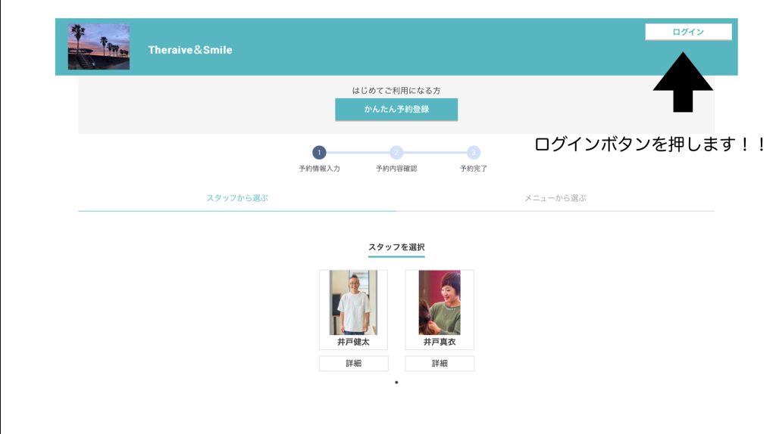
Task: Open 詳細 for 井戸健太
Action: (x=353, y=364)
